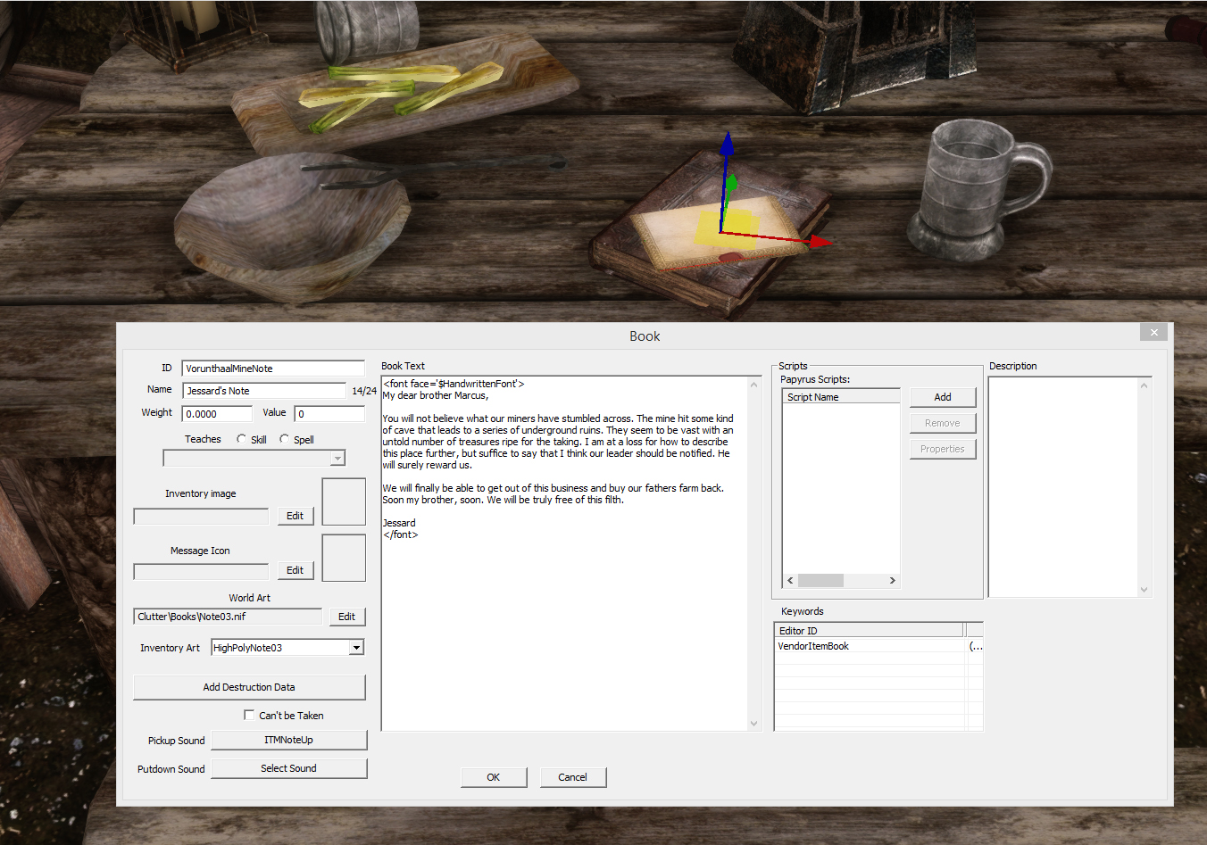Click the Editor ID column header

click(x=870, y=631)
